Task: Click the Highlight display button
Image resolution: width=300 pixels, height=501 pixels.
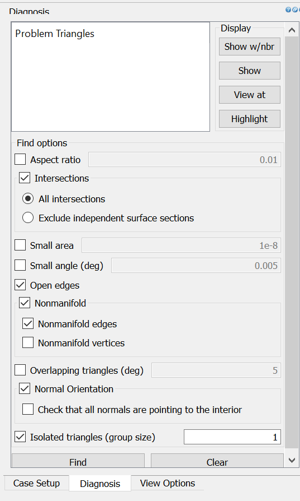Action: pyautogui.click(x=249, y=119)
